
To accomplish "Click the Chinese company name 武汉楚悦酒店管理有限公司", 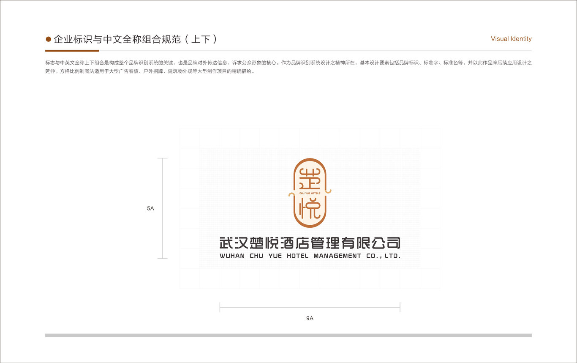I will pos(310,243).
